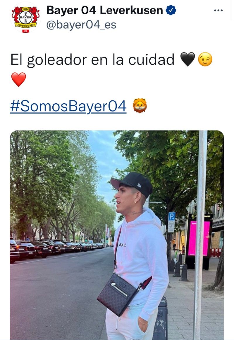The image size is (234, 340).
Task: Click the black cap in the photo
Action: point(132,184)
